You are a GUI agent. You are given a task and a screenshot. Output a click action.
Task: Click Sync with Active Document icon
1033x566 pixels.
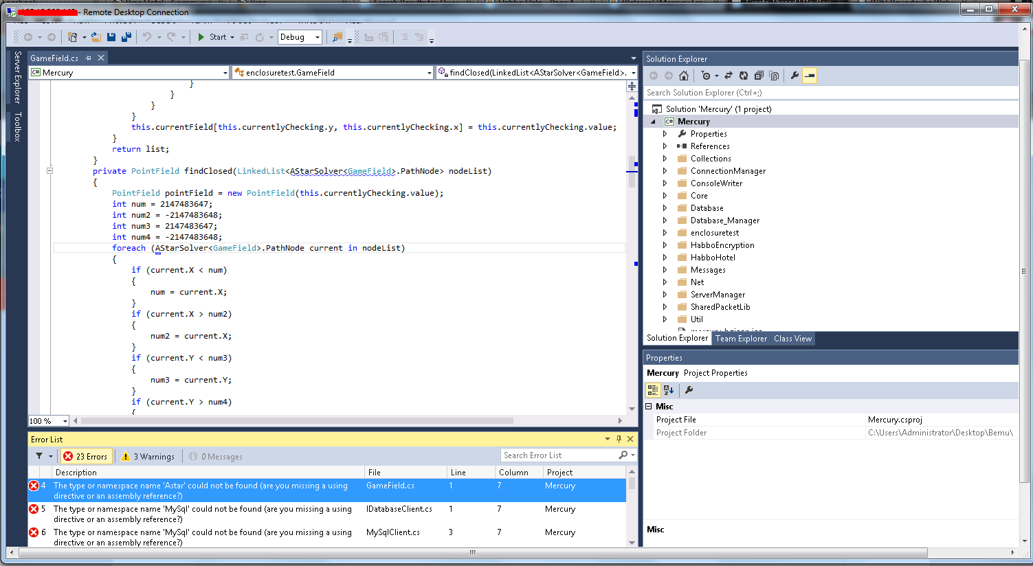tap(729, 76)
